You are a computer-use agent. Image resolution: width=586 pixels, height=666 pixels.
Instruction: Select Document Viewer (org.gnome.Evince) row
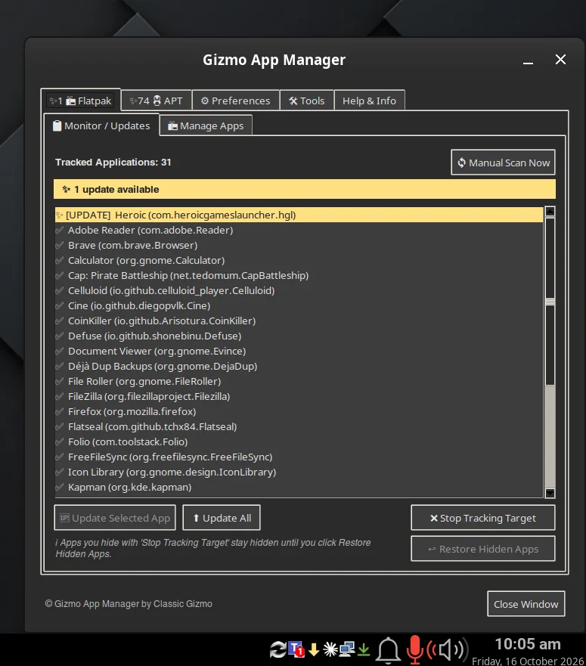299,352
